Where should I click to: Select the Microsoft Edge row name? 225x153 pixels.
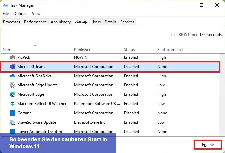(x=31, y=94)
